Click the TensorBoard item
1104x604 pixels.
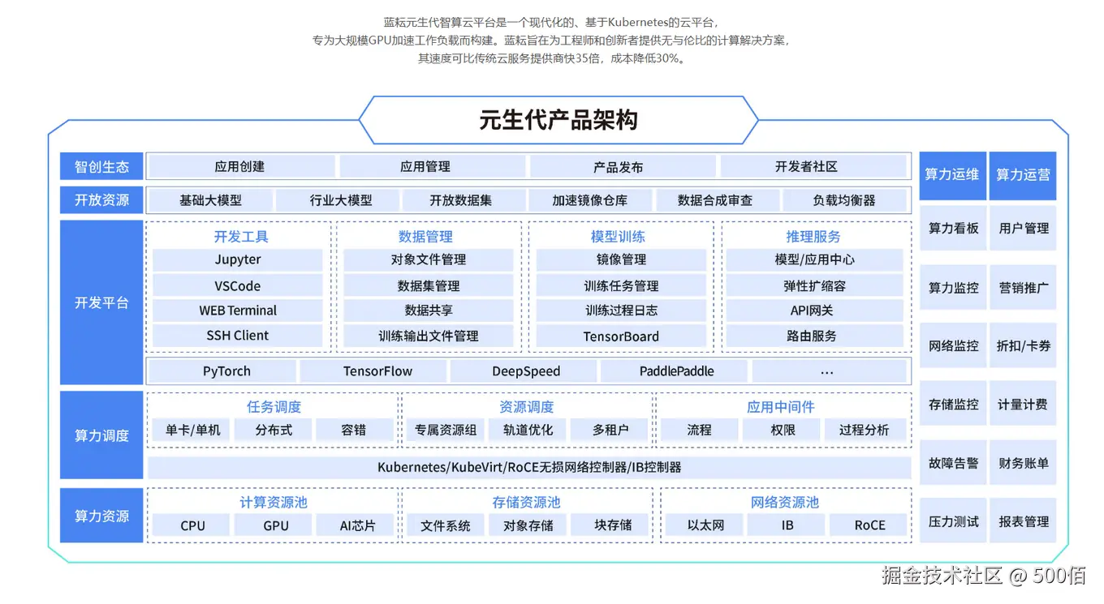[x=621, y=336]
